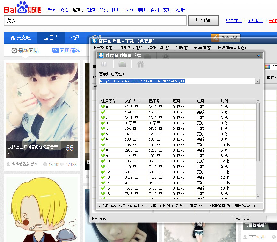Click the Tieba search box containing 美女
The height and width of the screenshot is (242, 277).
click(x=95, y=20)
